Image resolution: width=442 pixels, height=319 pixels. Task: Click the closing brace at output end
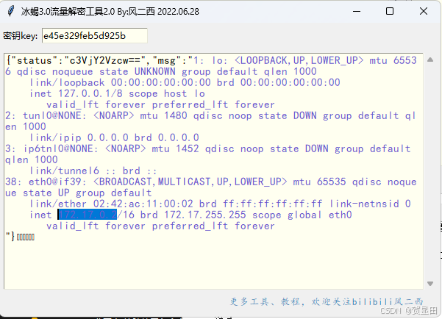coord(13,237)
